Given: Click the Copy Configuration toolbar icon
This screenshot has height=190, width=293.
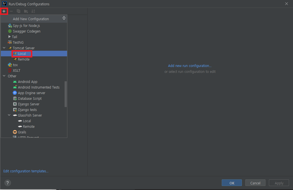Looking at the screenshot, I should pos(19,11).
